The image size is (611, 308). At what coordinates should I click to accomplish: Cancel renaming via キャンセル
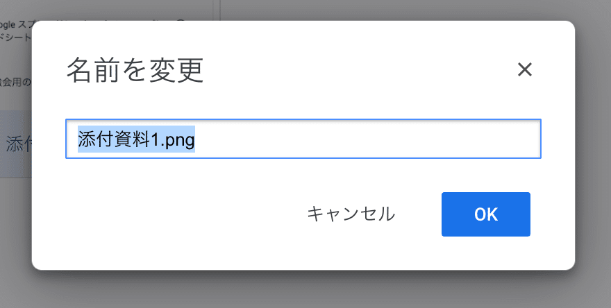(x=351, y=214)
